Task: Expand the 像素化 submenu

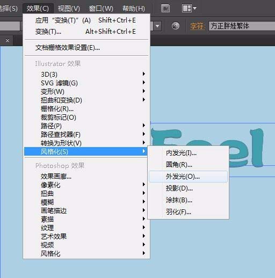Action: tap(86, 185)
